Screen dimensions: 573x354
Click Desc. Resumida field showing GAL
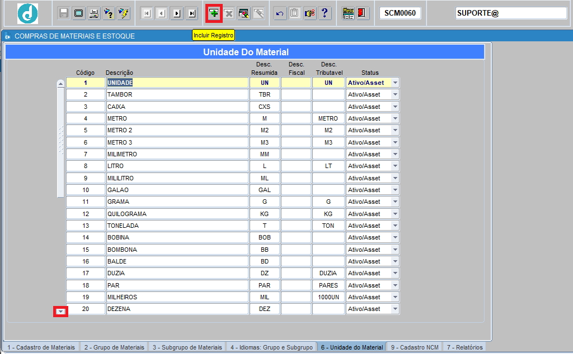(265, 190)
